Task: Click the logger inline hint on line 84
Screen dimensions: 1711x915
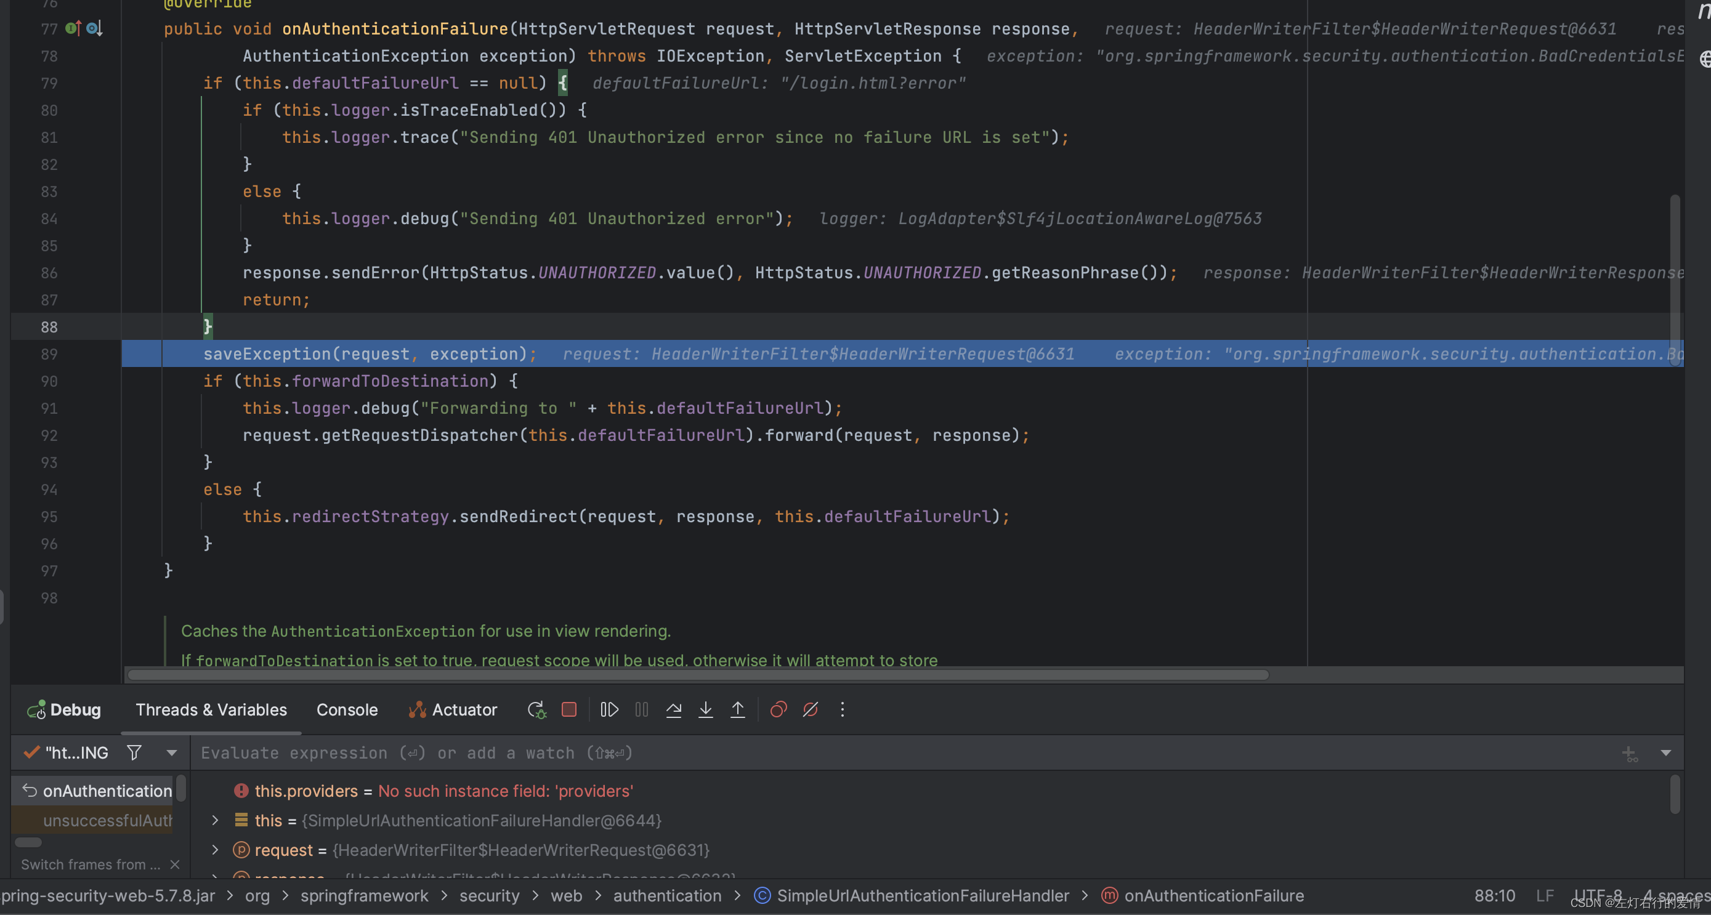Action: click(1040, 219)
